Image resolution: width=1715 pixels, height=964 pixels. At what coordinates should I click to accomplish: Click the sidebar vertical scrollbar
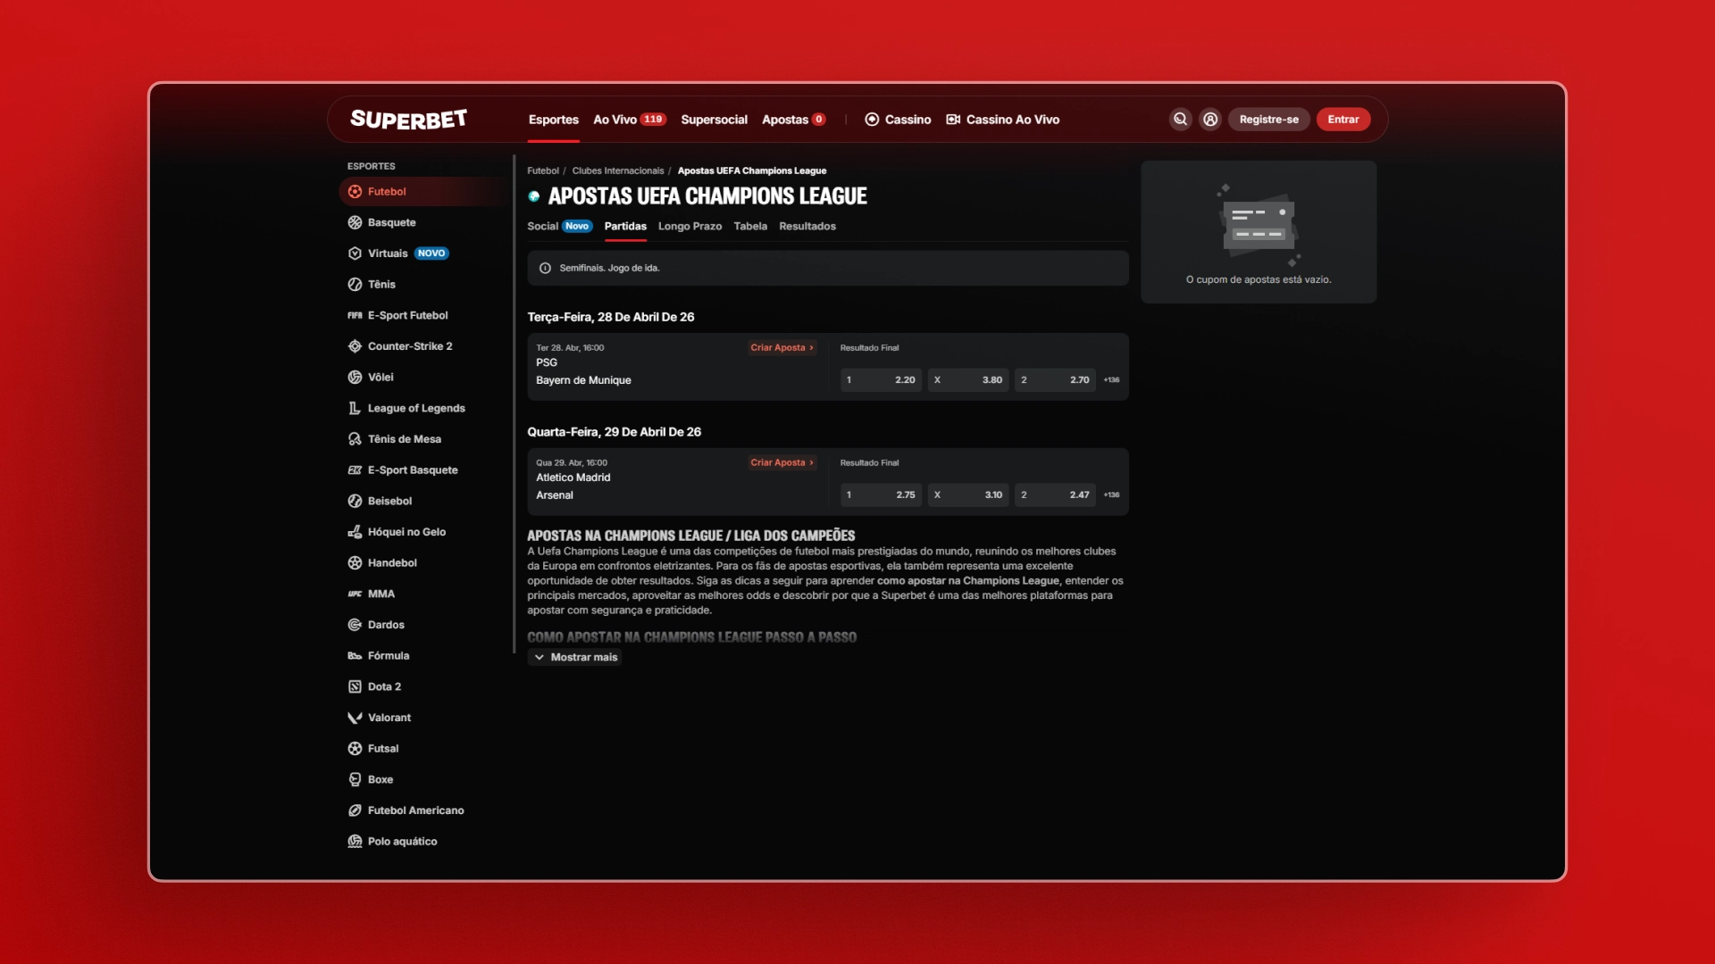514,404
